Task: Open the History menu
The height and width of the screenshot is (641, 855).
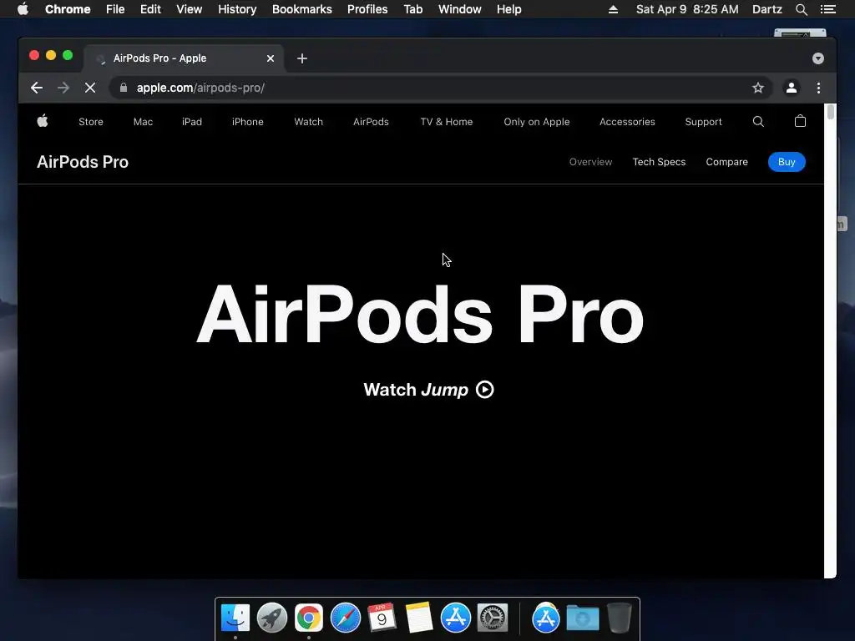Action: click(x=237, y=9)
